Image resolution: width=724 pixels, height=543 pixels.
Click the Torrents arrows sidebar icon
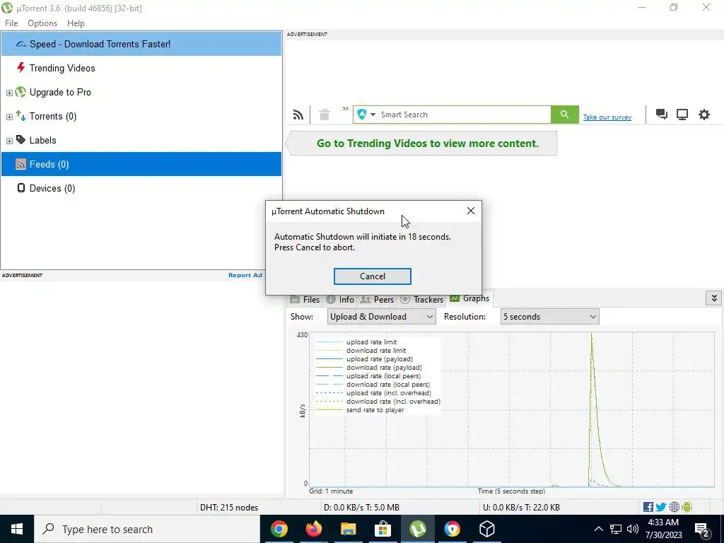pos(21,115)
